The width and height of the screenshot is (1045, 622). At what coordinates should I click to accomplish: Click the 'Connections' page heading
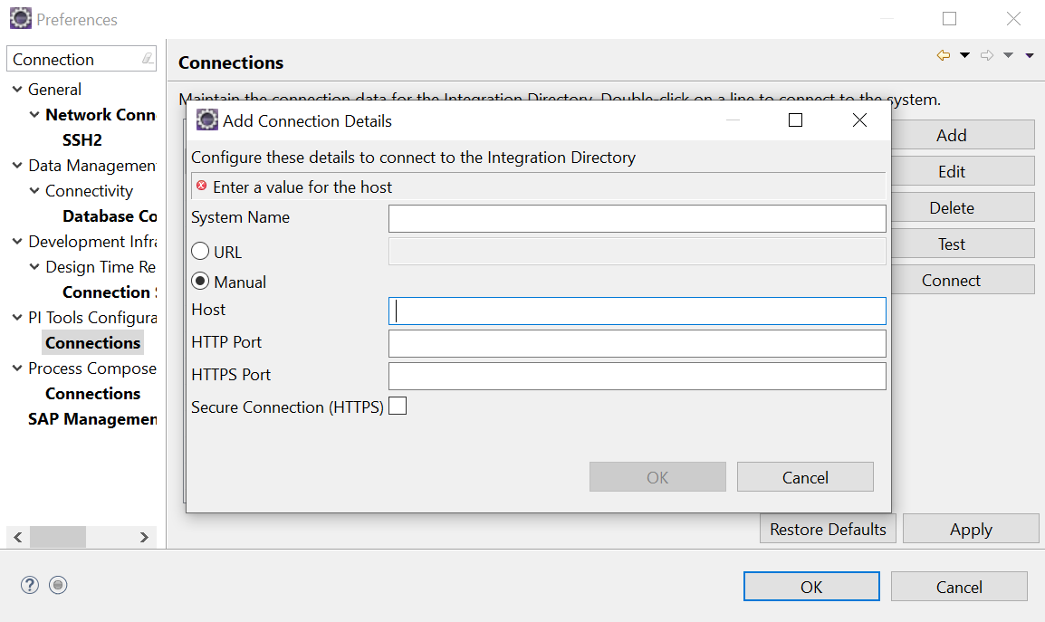pos(231,62)
